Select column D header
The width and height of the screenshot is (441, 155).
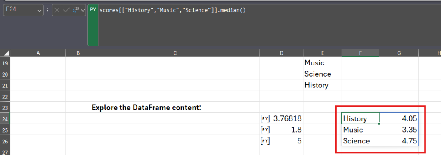point(281,53)
